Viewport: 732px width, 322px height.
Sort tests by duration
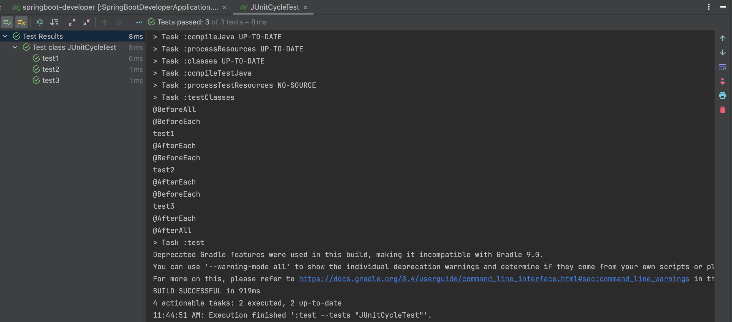[54, 22]
